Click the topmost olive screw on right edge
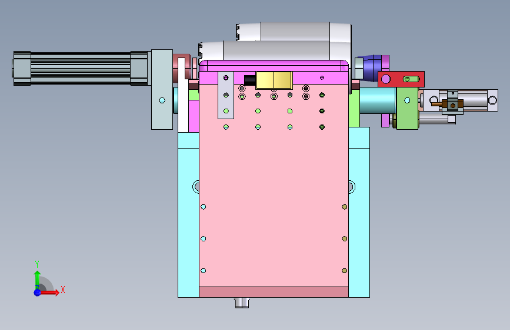The width and height of the screenshot is (510, 330). [345, 207]
